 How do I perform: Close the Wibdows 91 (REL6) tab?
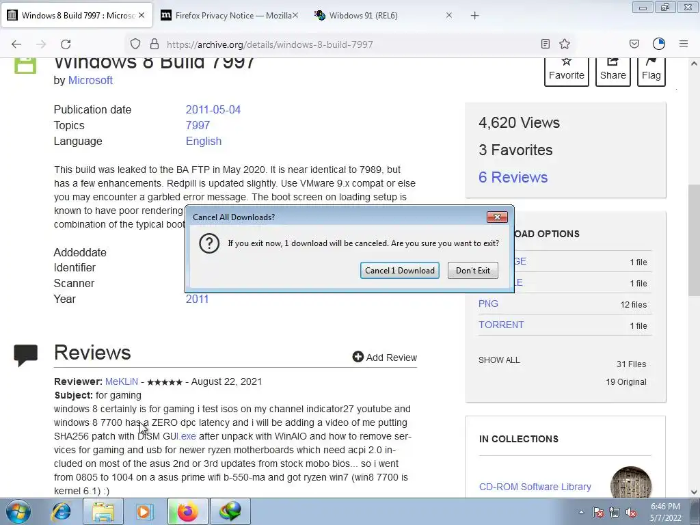[449, 15]
